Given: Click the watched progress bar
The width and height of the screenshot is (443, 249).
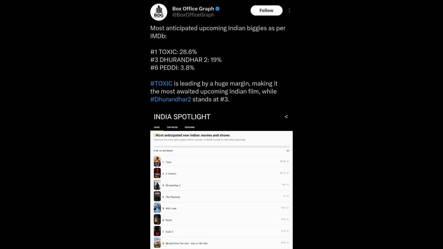Looking at the screenshot, I should (221, 146).
